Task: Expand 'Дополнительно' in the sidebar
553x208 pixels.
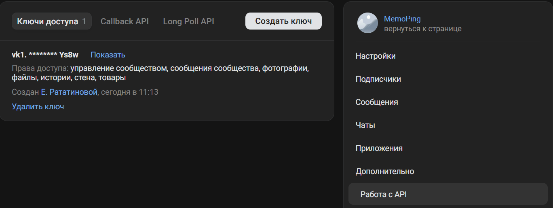Action: coord(385,172)
